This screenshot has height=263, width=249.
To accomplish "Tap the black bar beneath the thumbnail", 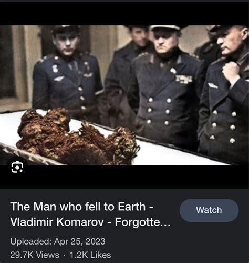I will click(124, 177).
